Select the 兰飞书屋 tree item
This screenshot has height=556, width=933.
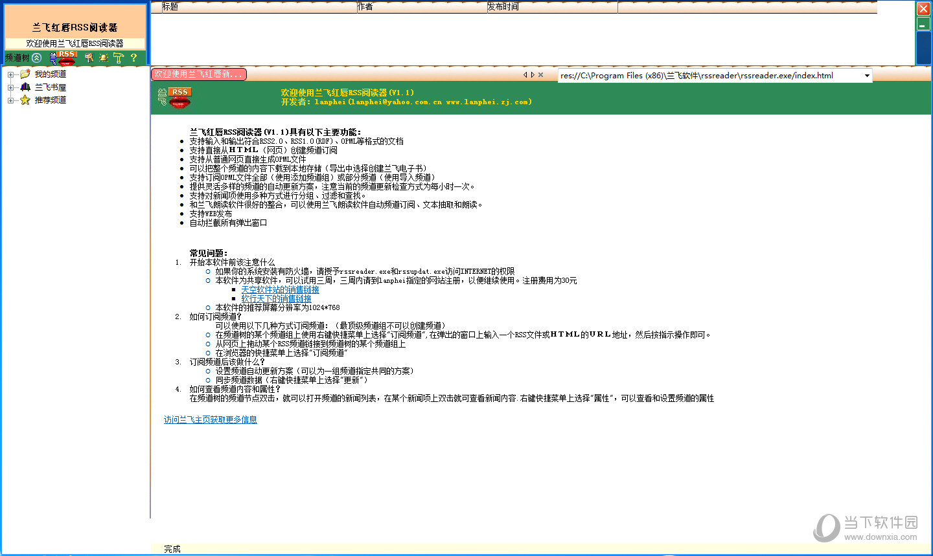point(51,87)
